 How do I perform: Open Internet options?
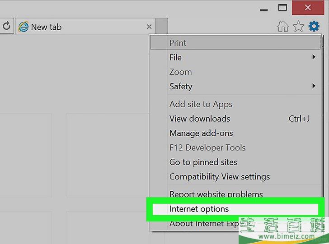235,209
